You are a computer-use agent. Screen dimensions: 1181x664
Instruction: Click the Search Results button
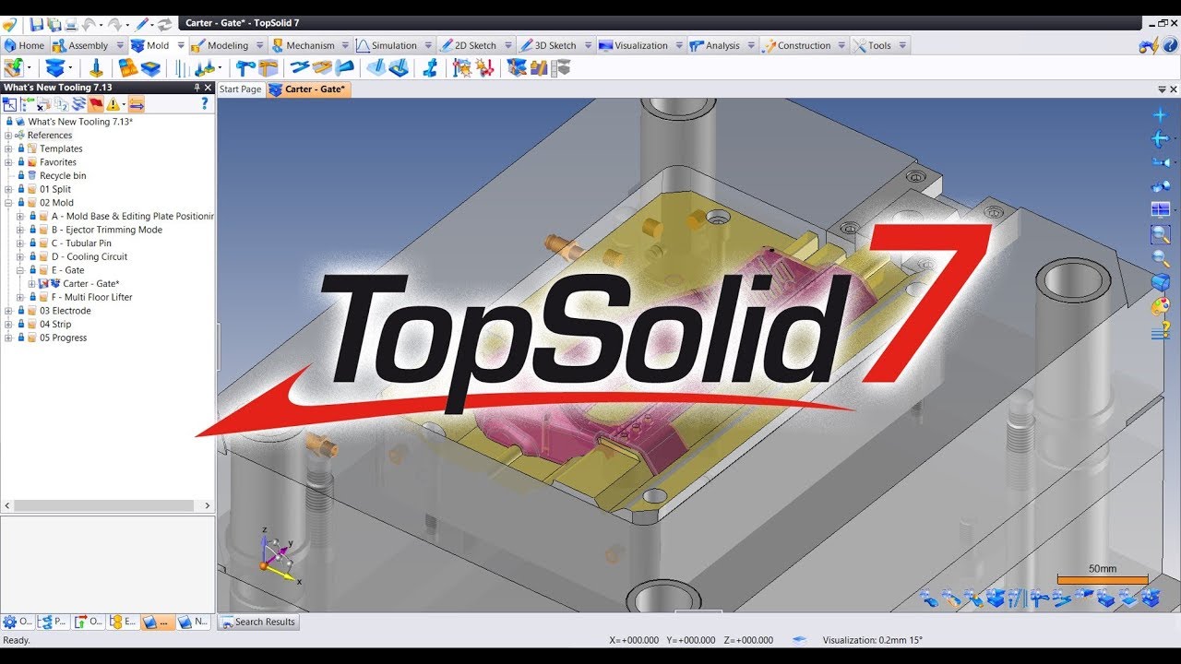[x=258, y=622]
